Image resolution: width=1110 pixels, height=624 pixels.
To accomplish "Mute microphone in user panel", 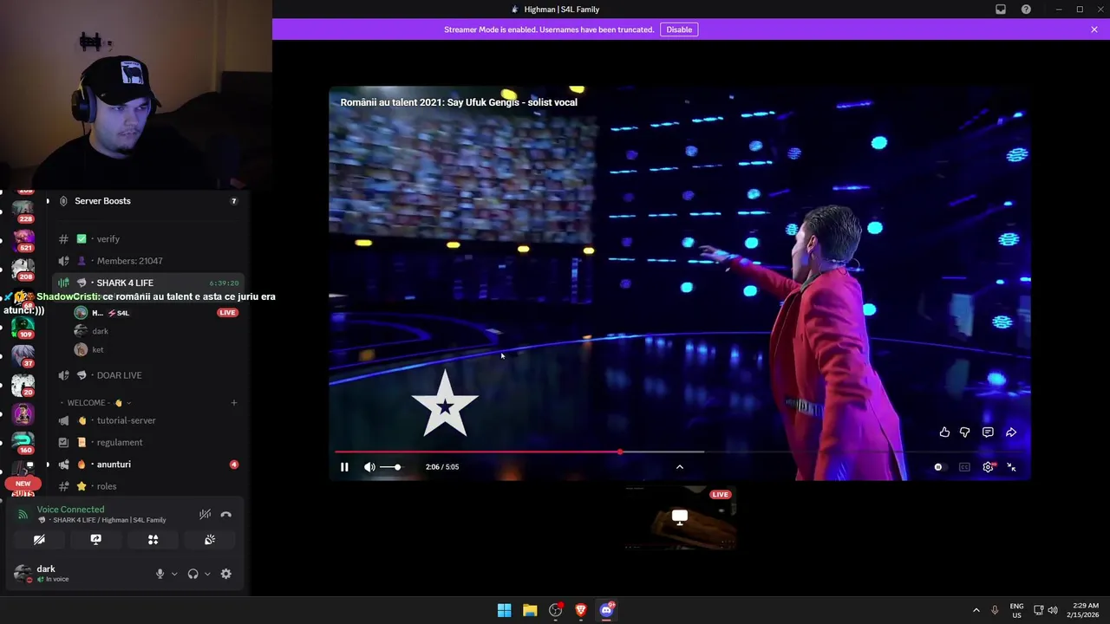I will coord(160,574).
